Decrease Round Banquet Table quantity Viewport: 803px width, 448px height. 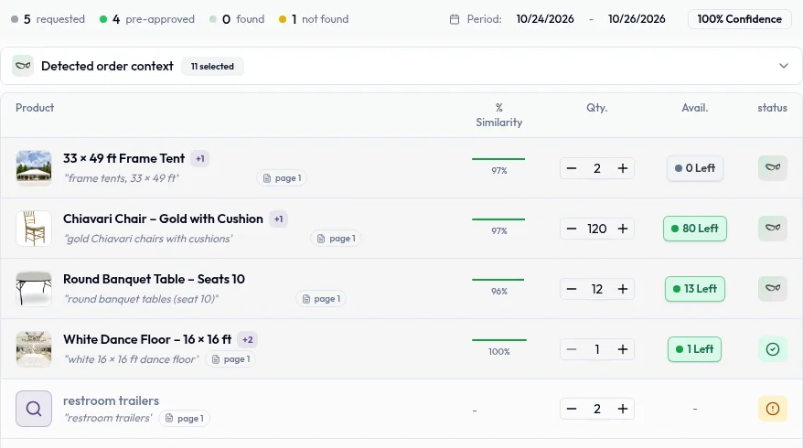point(572,289)
